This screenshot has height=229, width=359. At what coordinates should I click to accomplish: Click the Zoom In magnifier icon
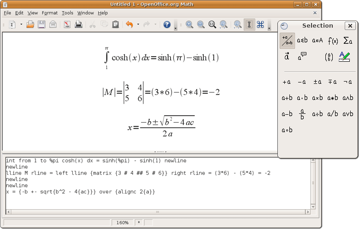pos(189,24)
